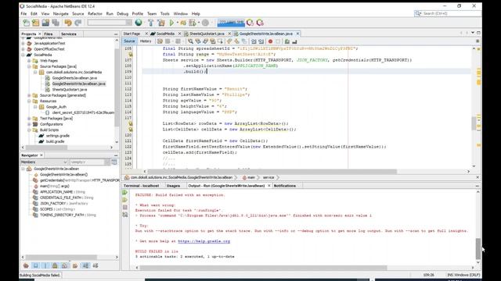Click the Save All toolbar icon

pos(56,23)
